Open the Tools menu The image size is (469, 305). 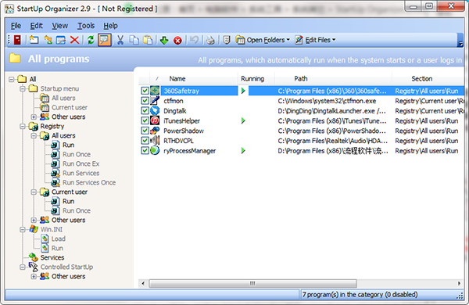click(x=86, y=26)
